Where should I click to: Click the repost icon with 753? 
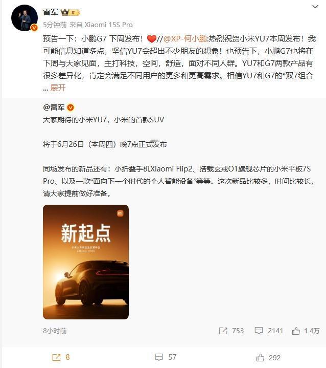223,331
